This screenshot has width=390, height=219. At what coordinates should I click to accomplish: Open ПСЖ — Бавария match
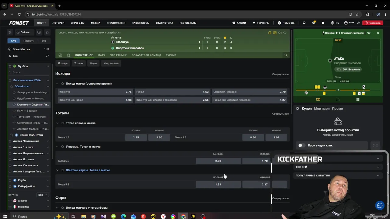[x=27, y=111]
